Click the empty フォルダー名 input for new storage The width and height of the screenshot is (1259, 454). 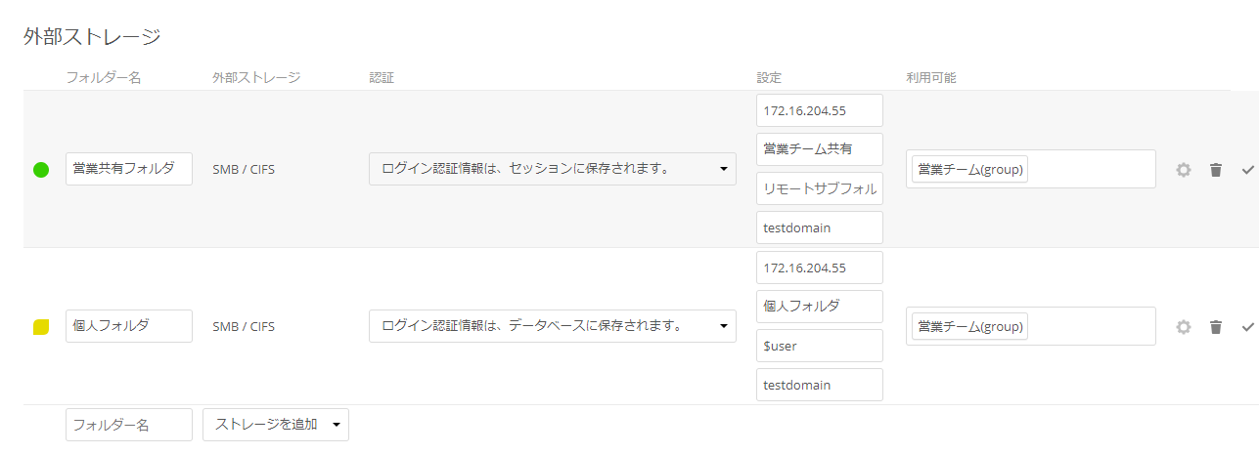click(129, 425)
